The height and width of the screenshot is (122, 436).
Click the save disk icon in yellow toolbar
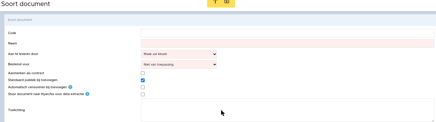coord(227,1)
